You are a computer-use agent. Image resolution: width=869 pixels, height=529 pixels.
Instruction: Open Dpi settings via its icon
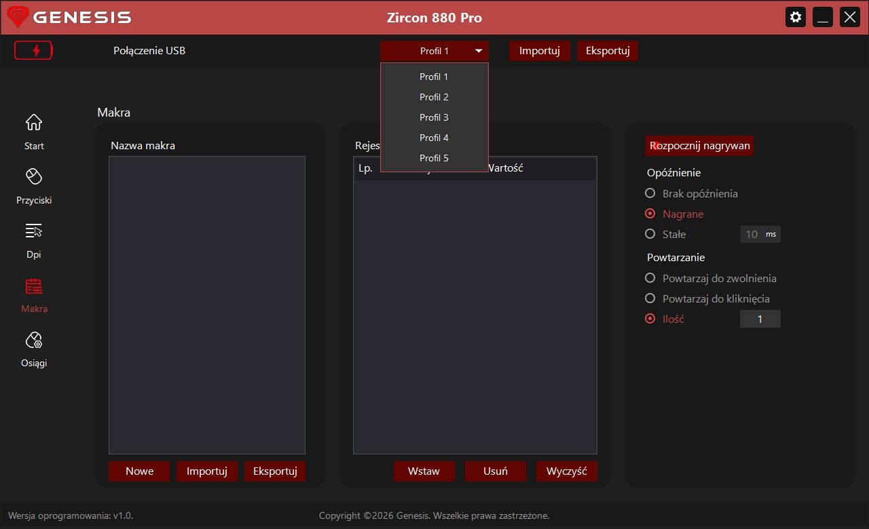34,231
